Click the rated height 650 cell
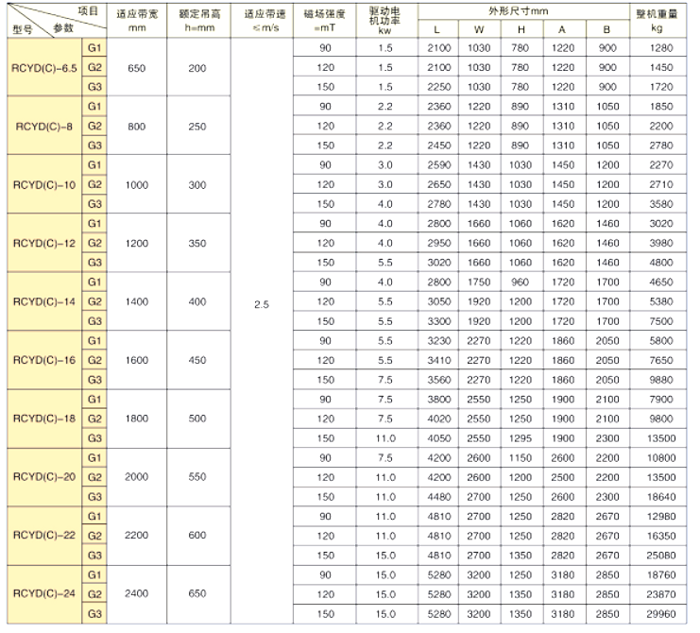 pyautogui.click(x=196, y=594)
